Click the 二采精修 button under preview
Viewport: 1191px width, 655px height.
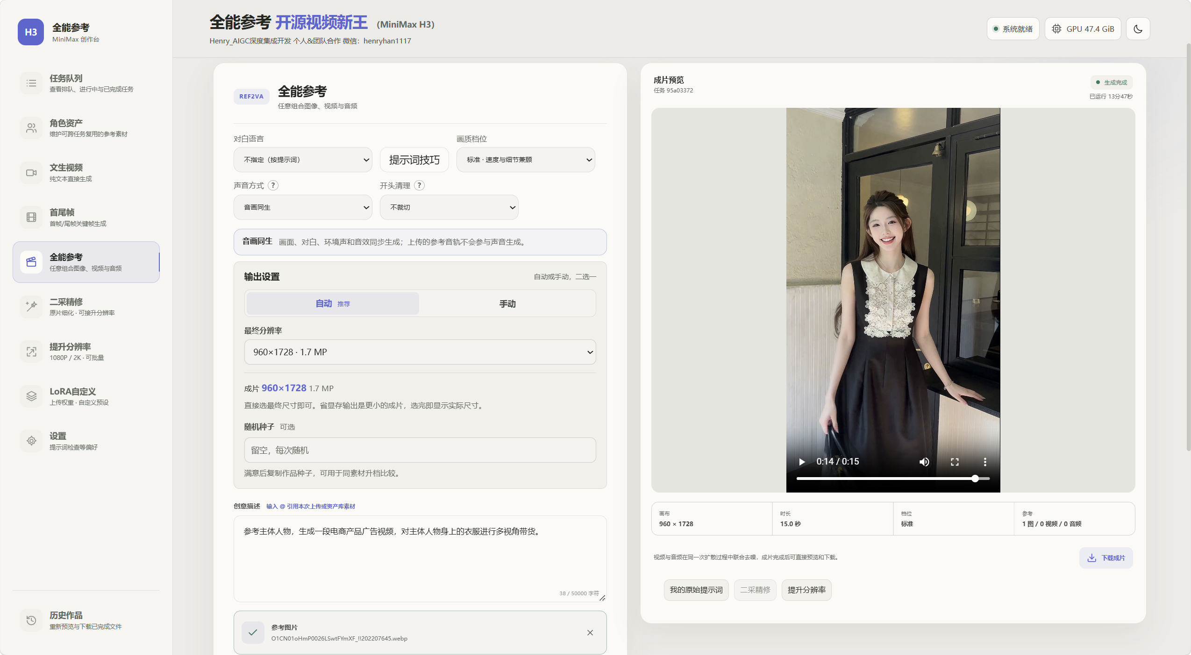click(x=755, y=590)
